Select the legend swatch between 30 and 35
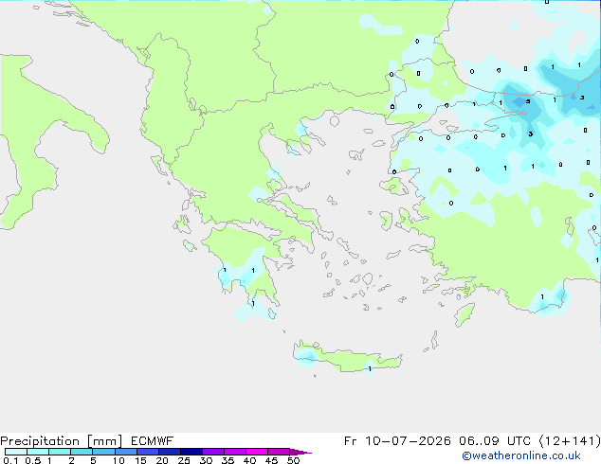The width and height of the screenshot is (601, 464). [x=213, y=452]
